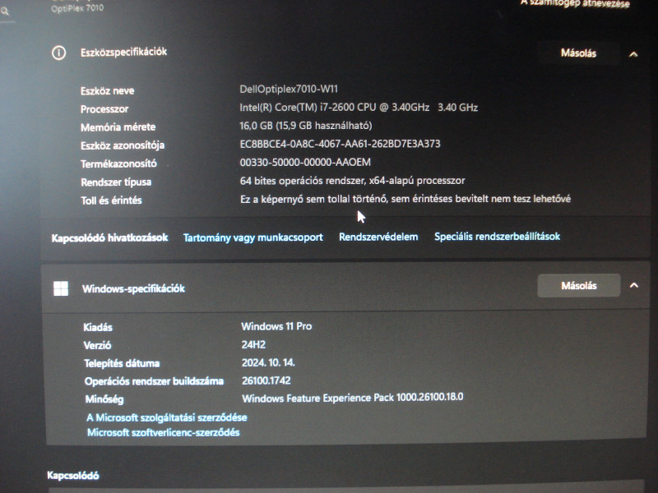Select the 64 bites operációs rendszer value
This screenshot has height=493, width=658.
pos(353,181)
